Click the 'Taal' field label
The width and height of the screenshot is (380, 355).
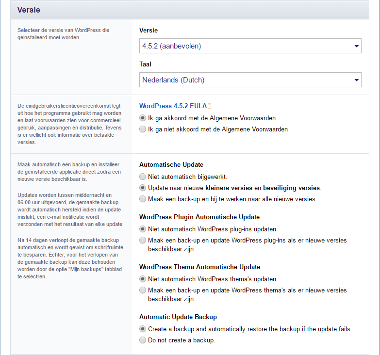(x=145, y=64)
